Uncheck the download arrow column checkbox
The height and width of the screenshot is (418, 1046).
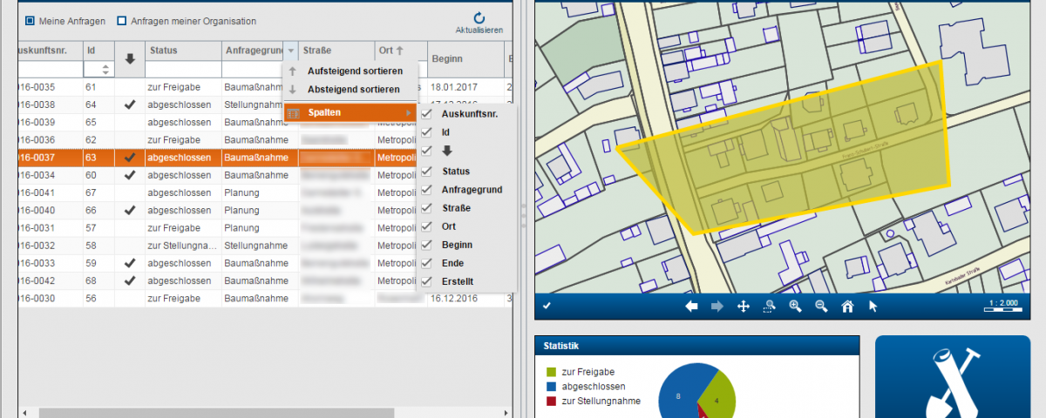coord(426,151)
